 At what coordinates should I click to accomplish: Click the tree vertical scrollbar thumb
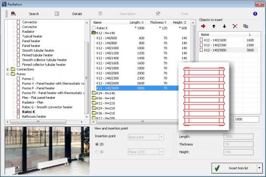coord(87,78)
